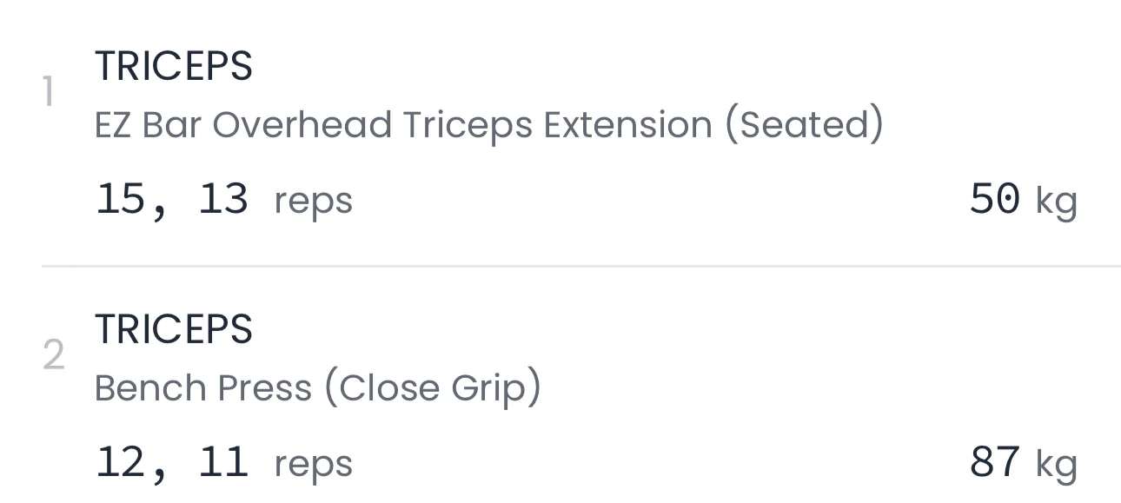Click the '(Close Grip)' qualifier text
The width and height of the screenshot is (1121, 503).
pos(433,388)
